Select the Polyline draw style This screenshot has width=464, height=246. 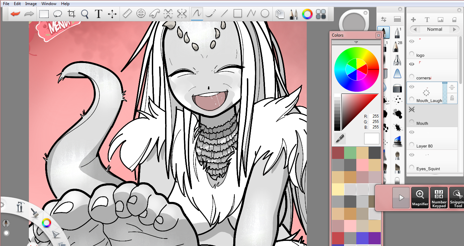click(251, 14)
